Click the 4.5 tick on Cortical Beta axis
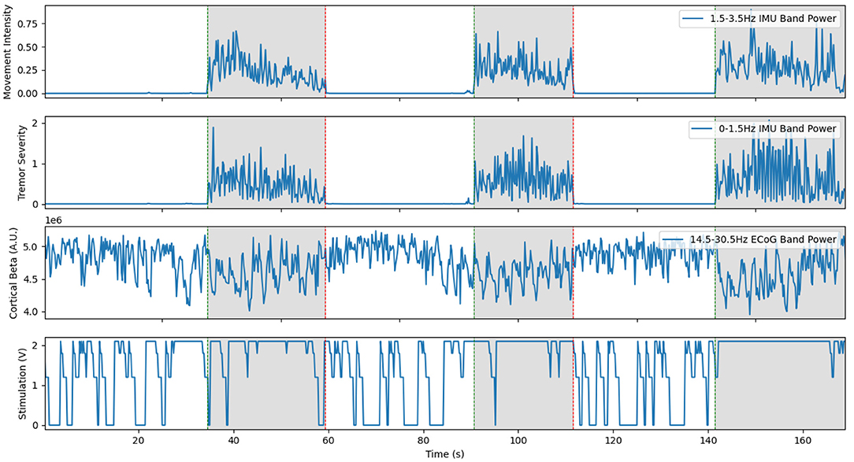Image resolution: width=854 pixels, height=462 pixels. click(32, 279)
